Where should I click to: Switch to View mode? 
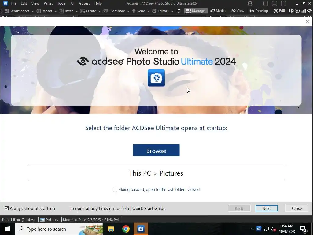238,11
